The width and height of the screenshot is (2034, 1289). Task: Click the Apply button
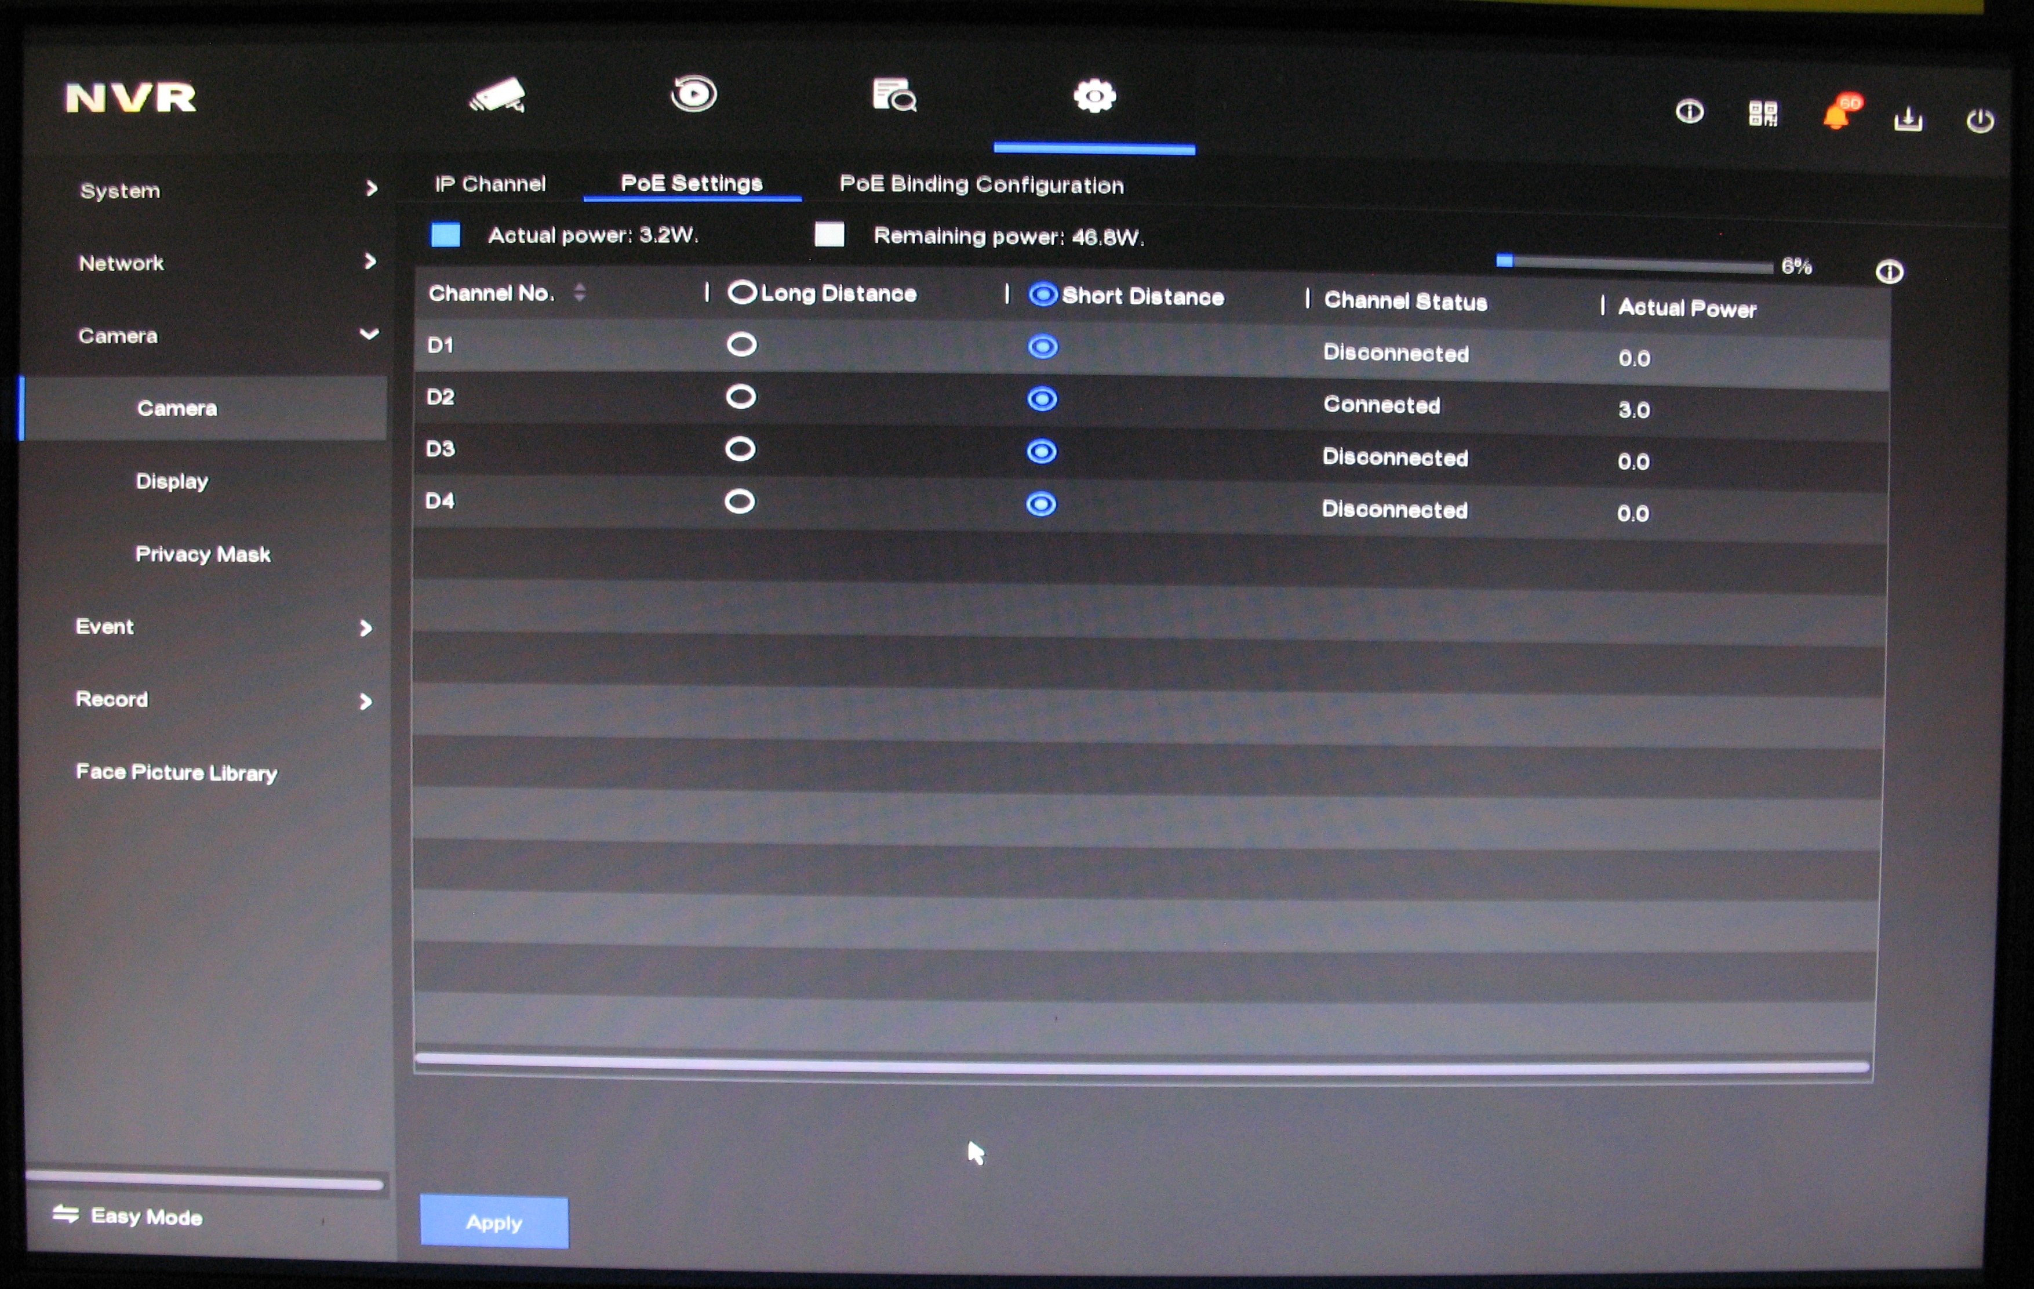(494, 1221)
